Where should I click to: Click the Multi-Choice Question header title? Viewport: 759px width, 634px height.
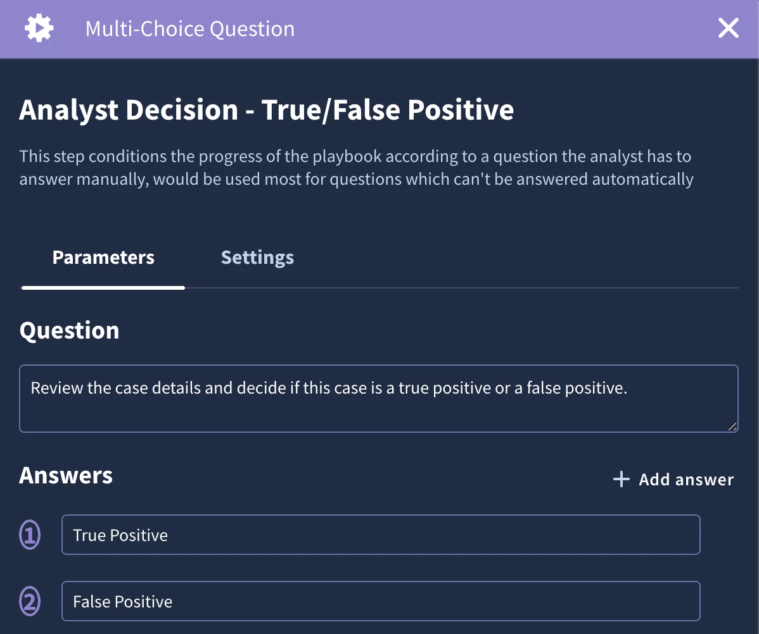[190, 29]
